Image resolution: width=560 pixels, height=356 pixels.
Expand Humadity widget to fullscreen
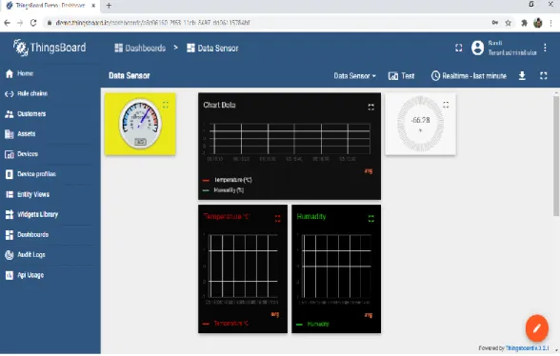[x=371, y=219]
